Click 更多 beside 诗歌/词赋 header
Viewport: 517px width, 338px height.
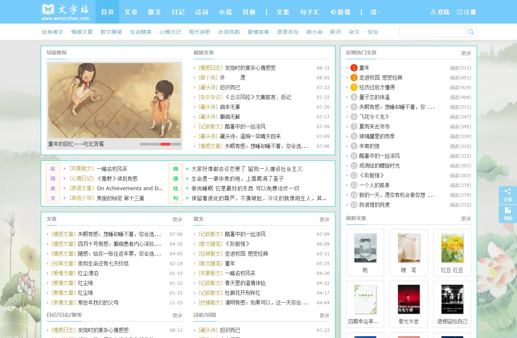pyautogui.click(x=325, y=316)
